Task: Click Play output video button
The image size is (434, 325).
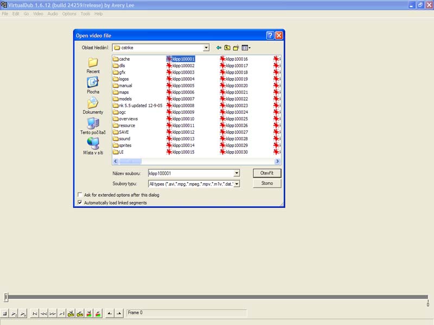Action: click(x=23, y=314)
